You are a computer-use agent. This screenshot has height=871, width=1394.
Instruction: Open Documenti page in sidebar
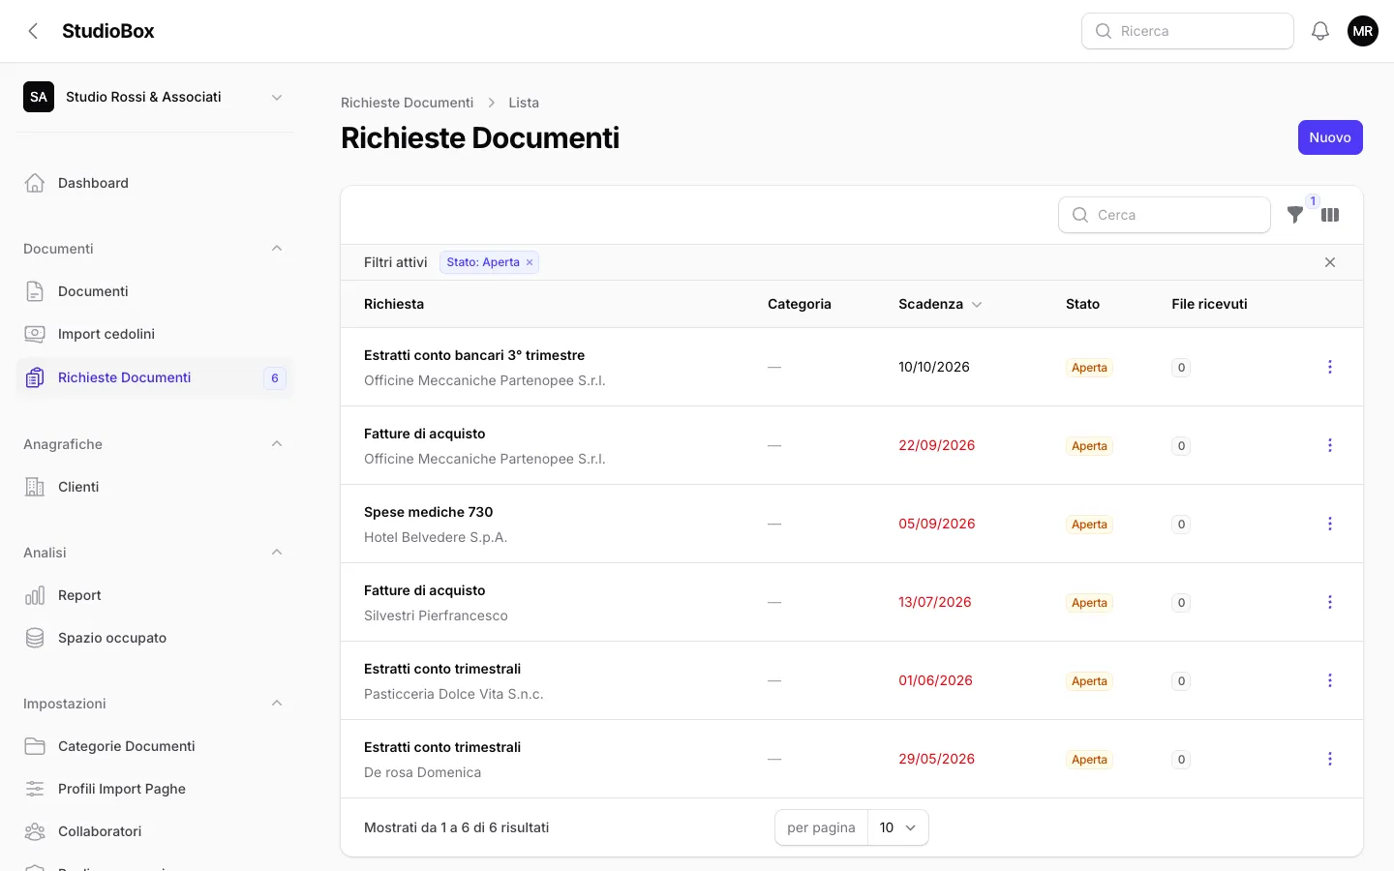pyautogui.click(x=155, y=291)
